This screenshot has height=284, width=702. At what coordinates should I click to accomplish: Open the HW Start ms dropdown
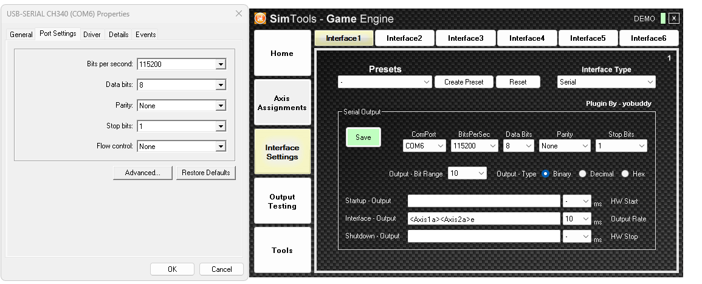click(x=577, y=201)
